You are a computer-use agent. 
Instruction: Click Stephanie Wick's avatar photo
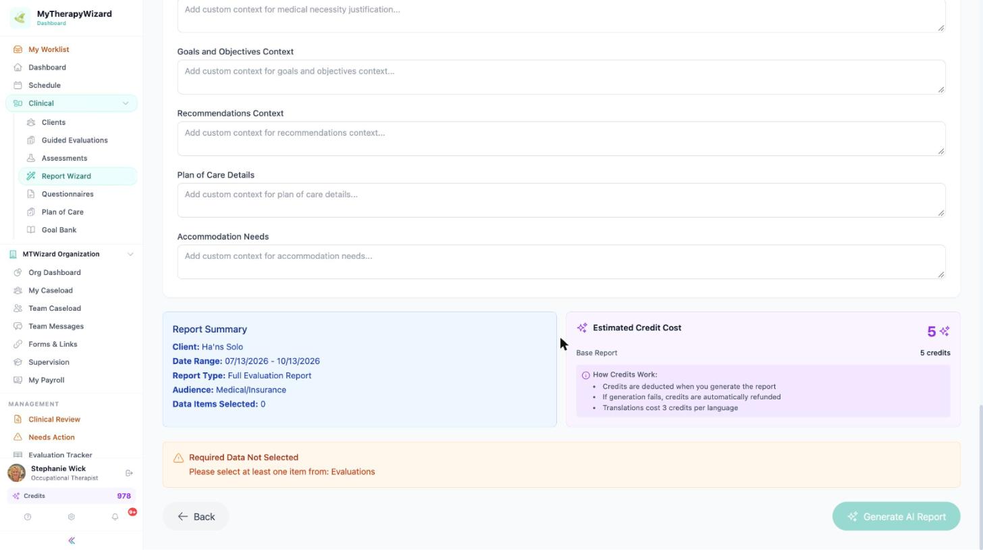16,473
